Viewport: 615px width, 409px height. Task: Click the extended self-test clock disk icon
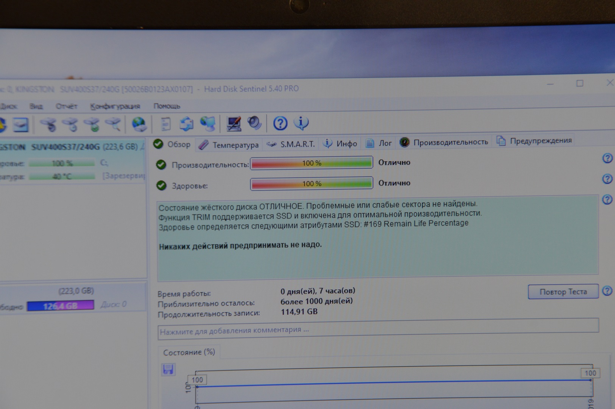(x=70, y=124)
